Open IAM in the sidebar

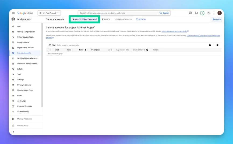pyautogui.click(x=25, y=26)
